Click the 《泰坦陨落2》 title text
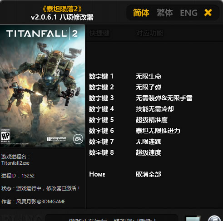The width and height of the screenshot is (223, 221). click(x=62, y=9)
